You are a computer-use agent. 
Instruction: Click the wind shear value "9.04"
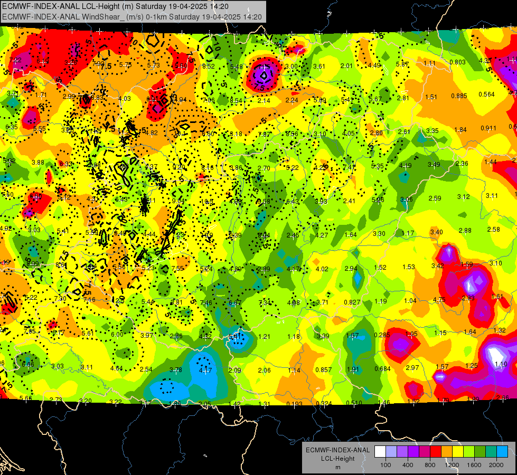178,201
